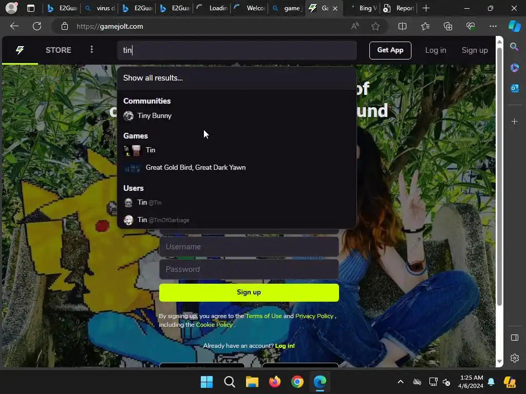Open the Terms of Use link
This screenshot has width=526, height=394.
coord(264,316)
